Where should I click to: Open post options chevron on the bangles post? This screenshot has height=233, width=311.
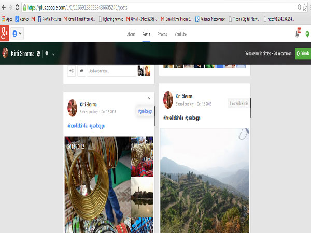point(149,98)
